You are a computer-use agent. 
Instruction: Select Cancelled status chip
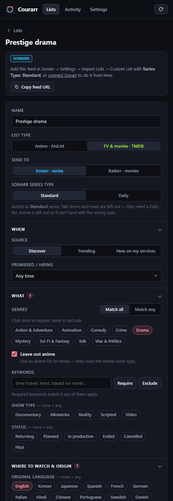coord(133,437)
